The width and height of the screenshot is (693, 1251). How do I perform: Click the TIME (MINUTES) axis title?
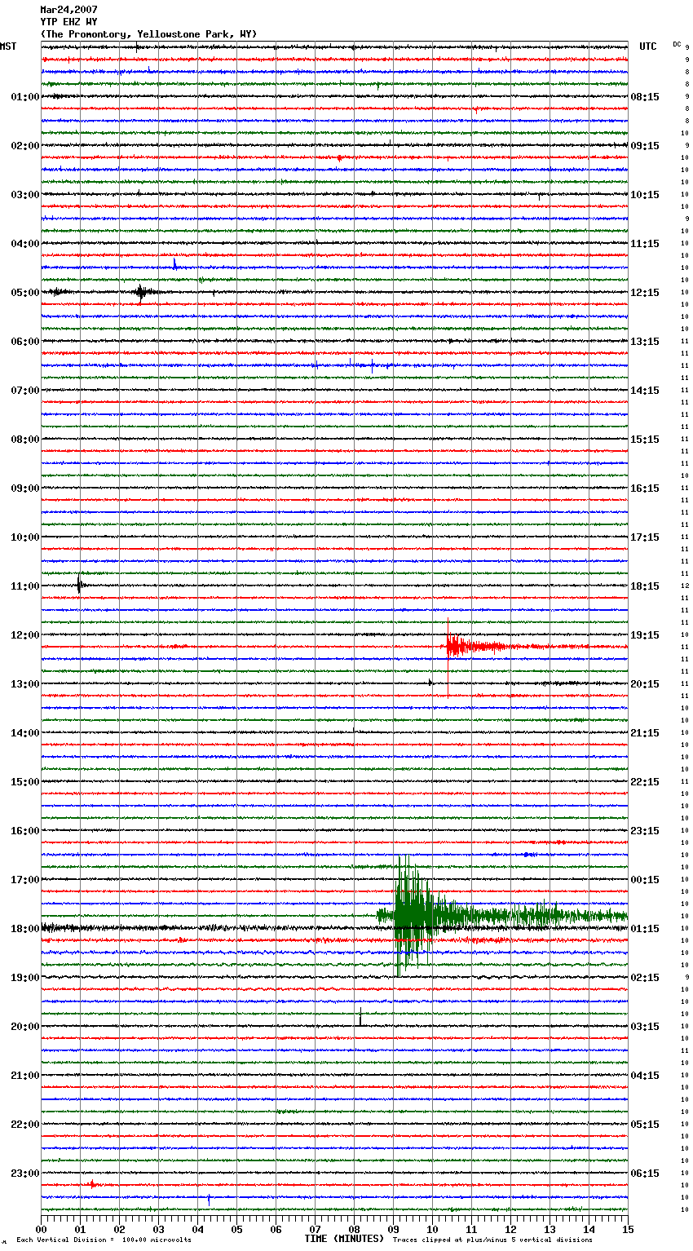tap(344, 1239)
